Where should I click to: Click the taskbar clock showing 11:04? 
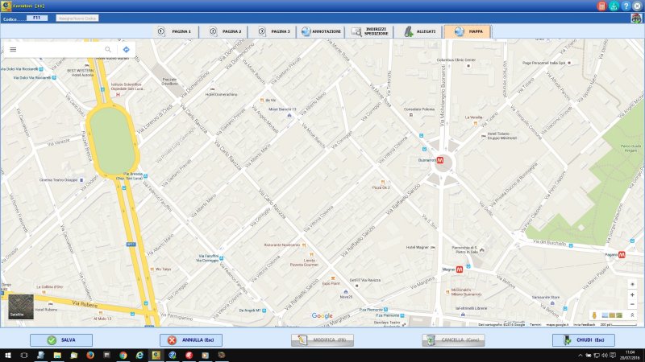(630, 356)
